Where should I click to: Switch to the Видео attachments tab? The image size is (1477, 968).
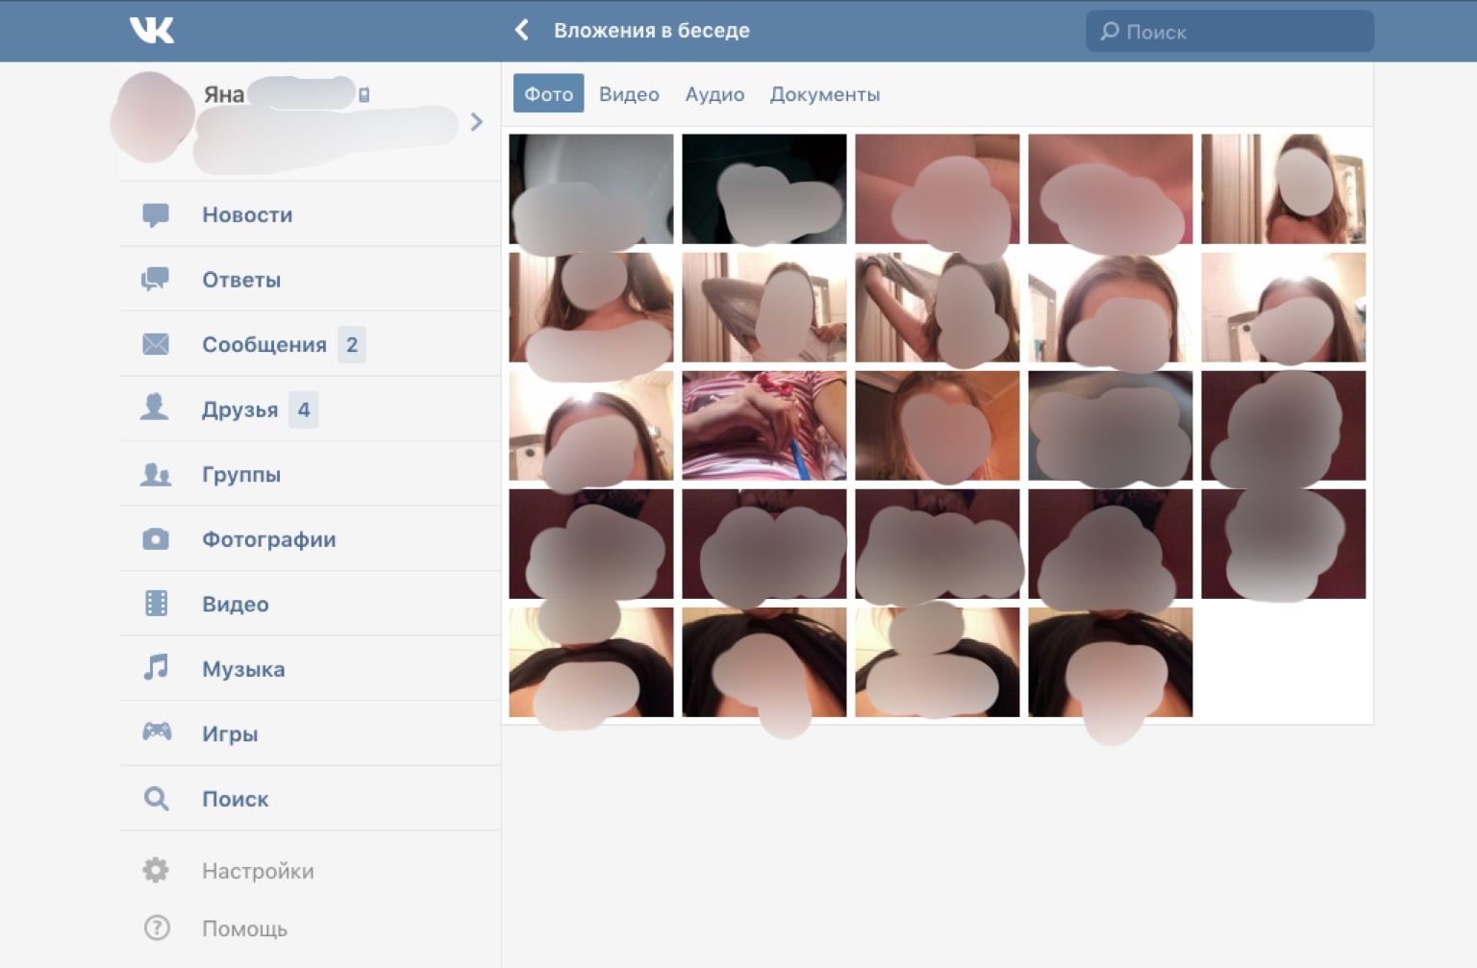629,94
